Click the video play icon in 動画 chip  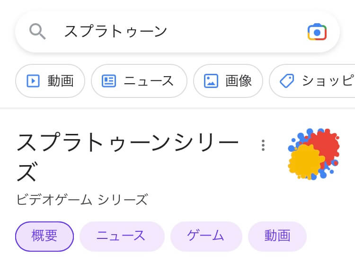(33, 81)
